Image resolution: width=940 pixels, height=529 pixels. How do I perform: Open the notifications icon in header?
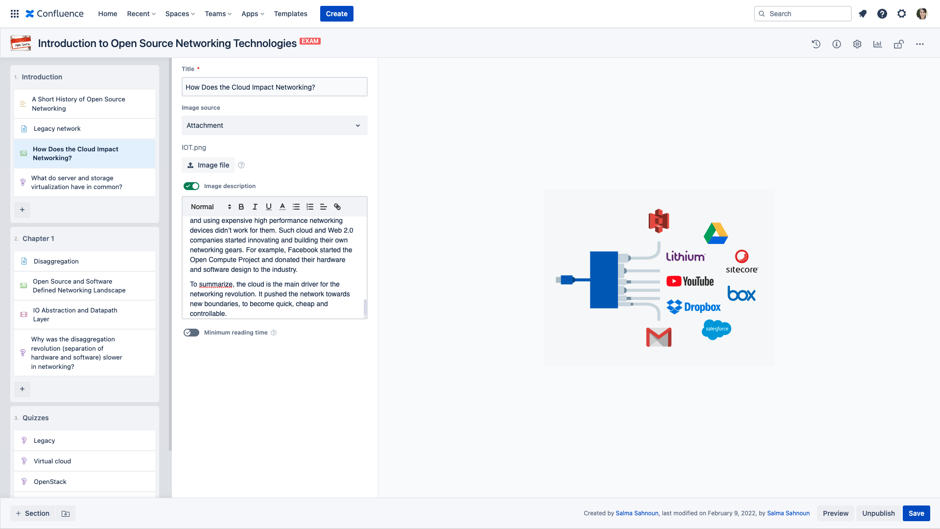tap(863, 14)
